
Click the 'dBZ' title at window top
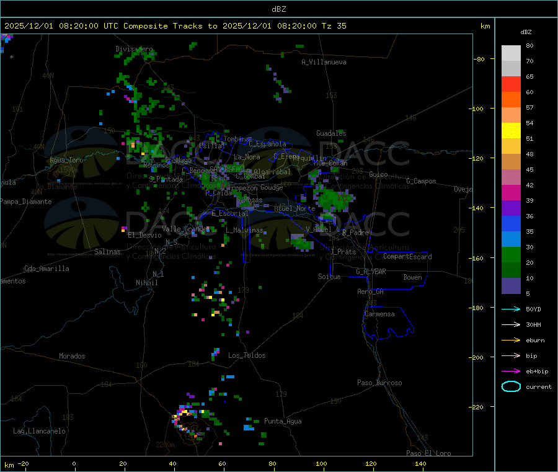pos(278,9)
